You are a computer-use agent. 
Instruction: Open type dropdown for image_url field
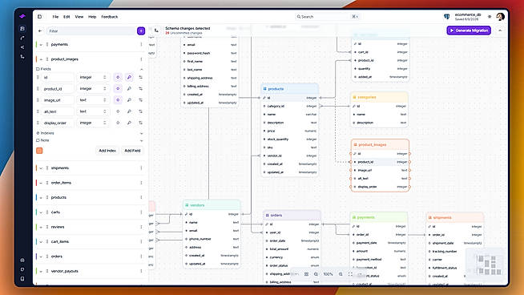tap(93, 100)
